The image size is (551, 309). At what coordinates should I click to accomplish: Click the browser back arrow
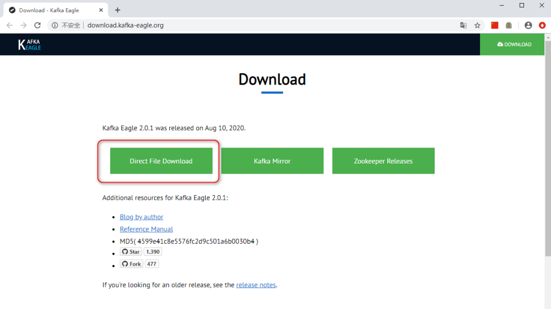coord(10,26)
